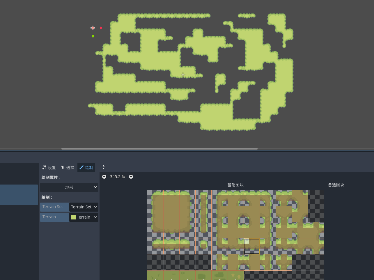Reset zoom via the 345.2 % label
Screen dimensions: 374x280
pos(117,177)
